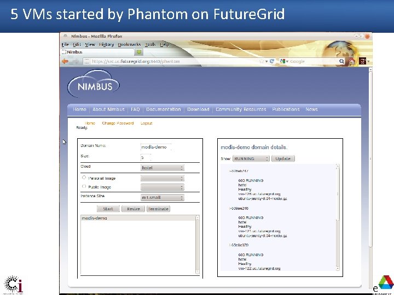Open the toolbar overflow arrow at far right
394x295 pixels.
[x=368, y=61]
